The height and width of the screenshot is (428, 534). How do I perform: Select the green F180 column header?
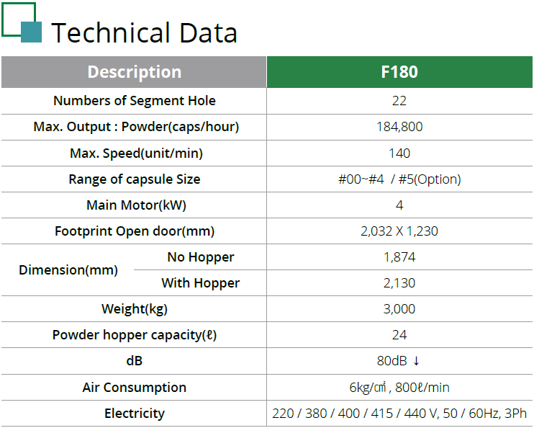tap(399, 72)
